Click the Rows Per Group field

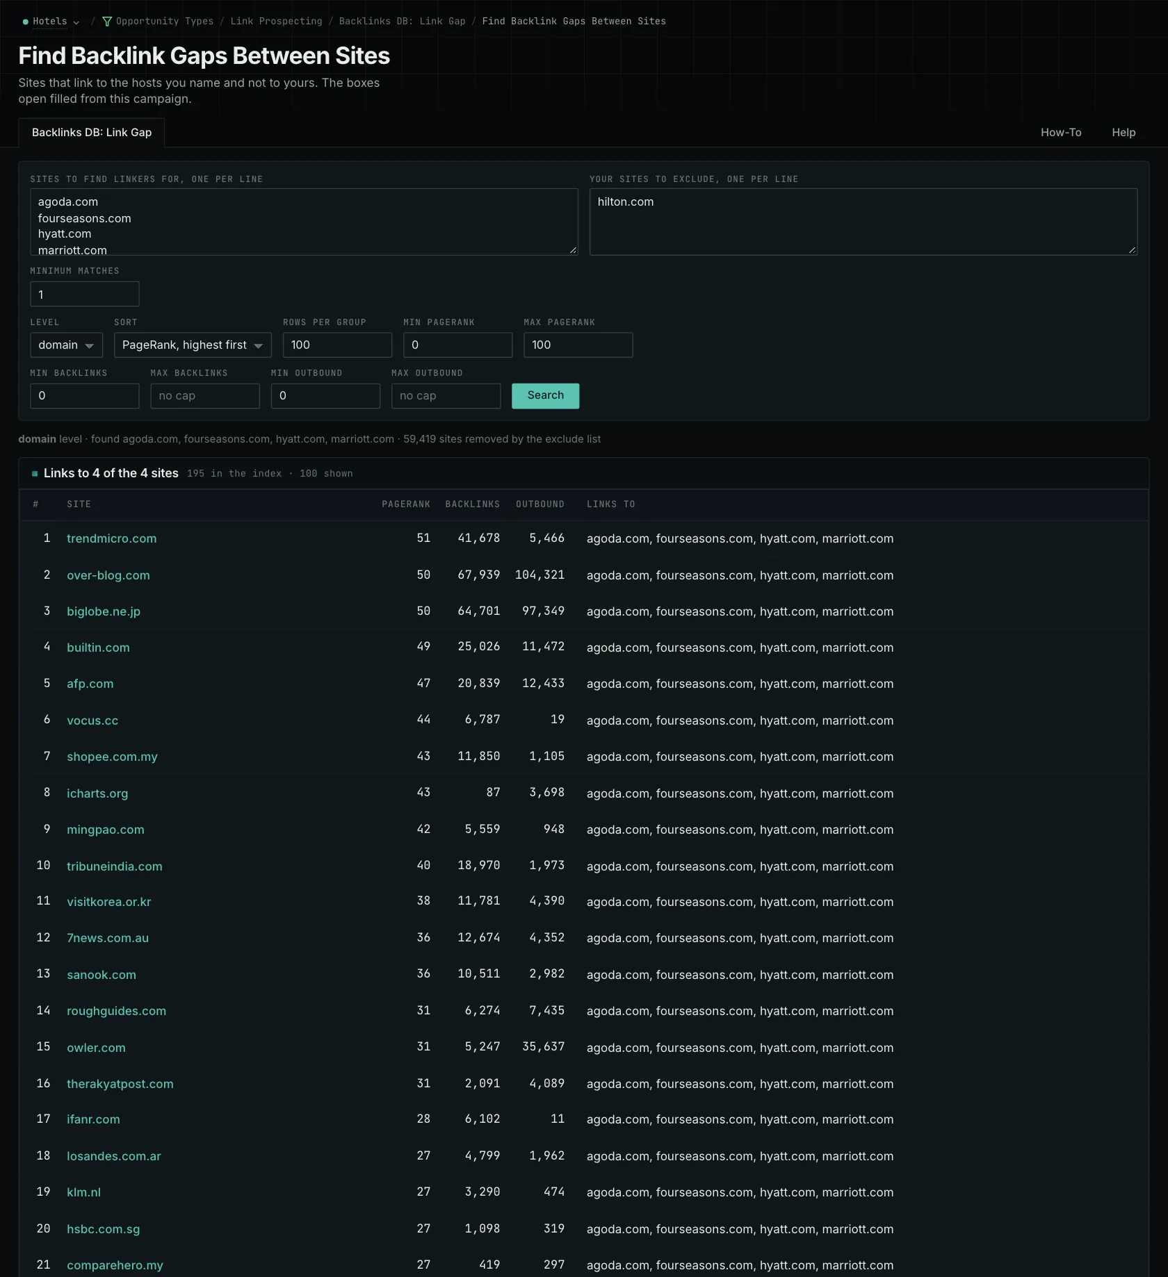(337, 345)
